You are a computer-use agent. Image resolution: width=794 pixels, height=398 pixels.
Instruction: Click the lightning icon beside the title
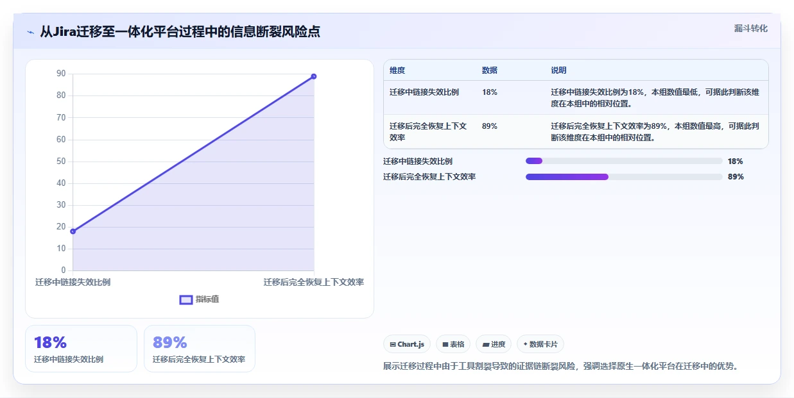(31, 31)
